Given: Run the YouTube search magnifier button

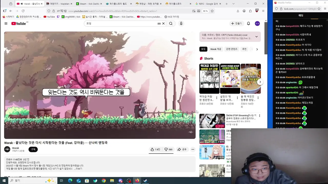Looking at the screenshot, I should (171, 24).
